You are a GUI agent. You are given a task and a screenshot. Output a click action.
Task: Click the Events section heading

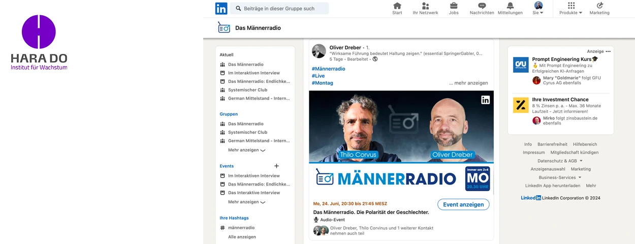227,166
